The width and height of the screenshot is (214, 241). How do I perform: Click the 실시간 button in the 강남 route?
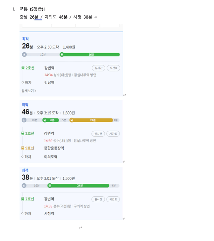click(x=98, y=68)
